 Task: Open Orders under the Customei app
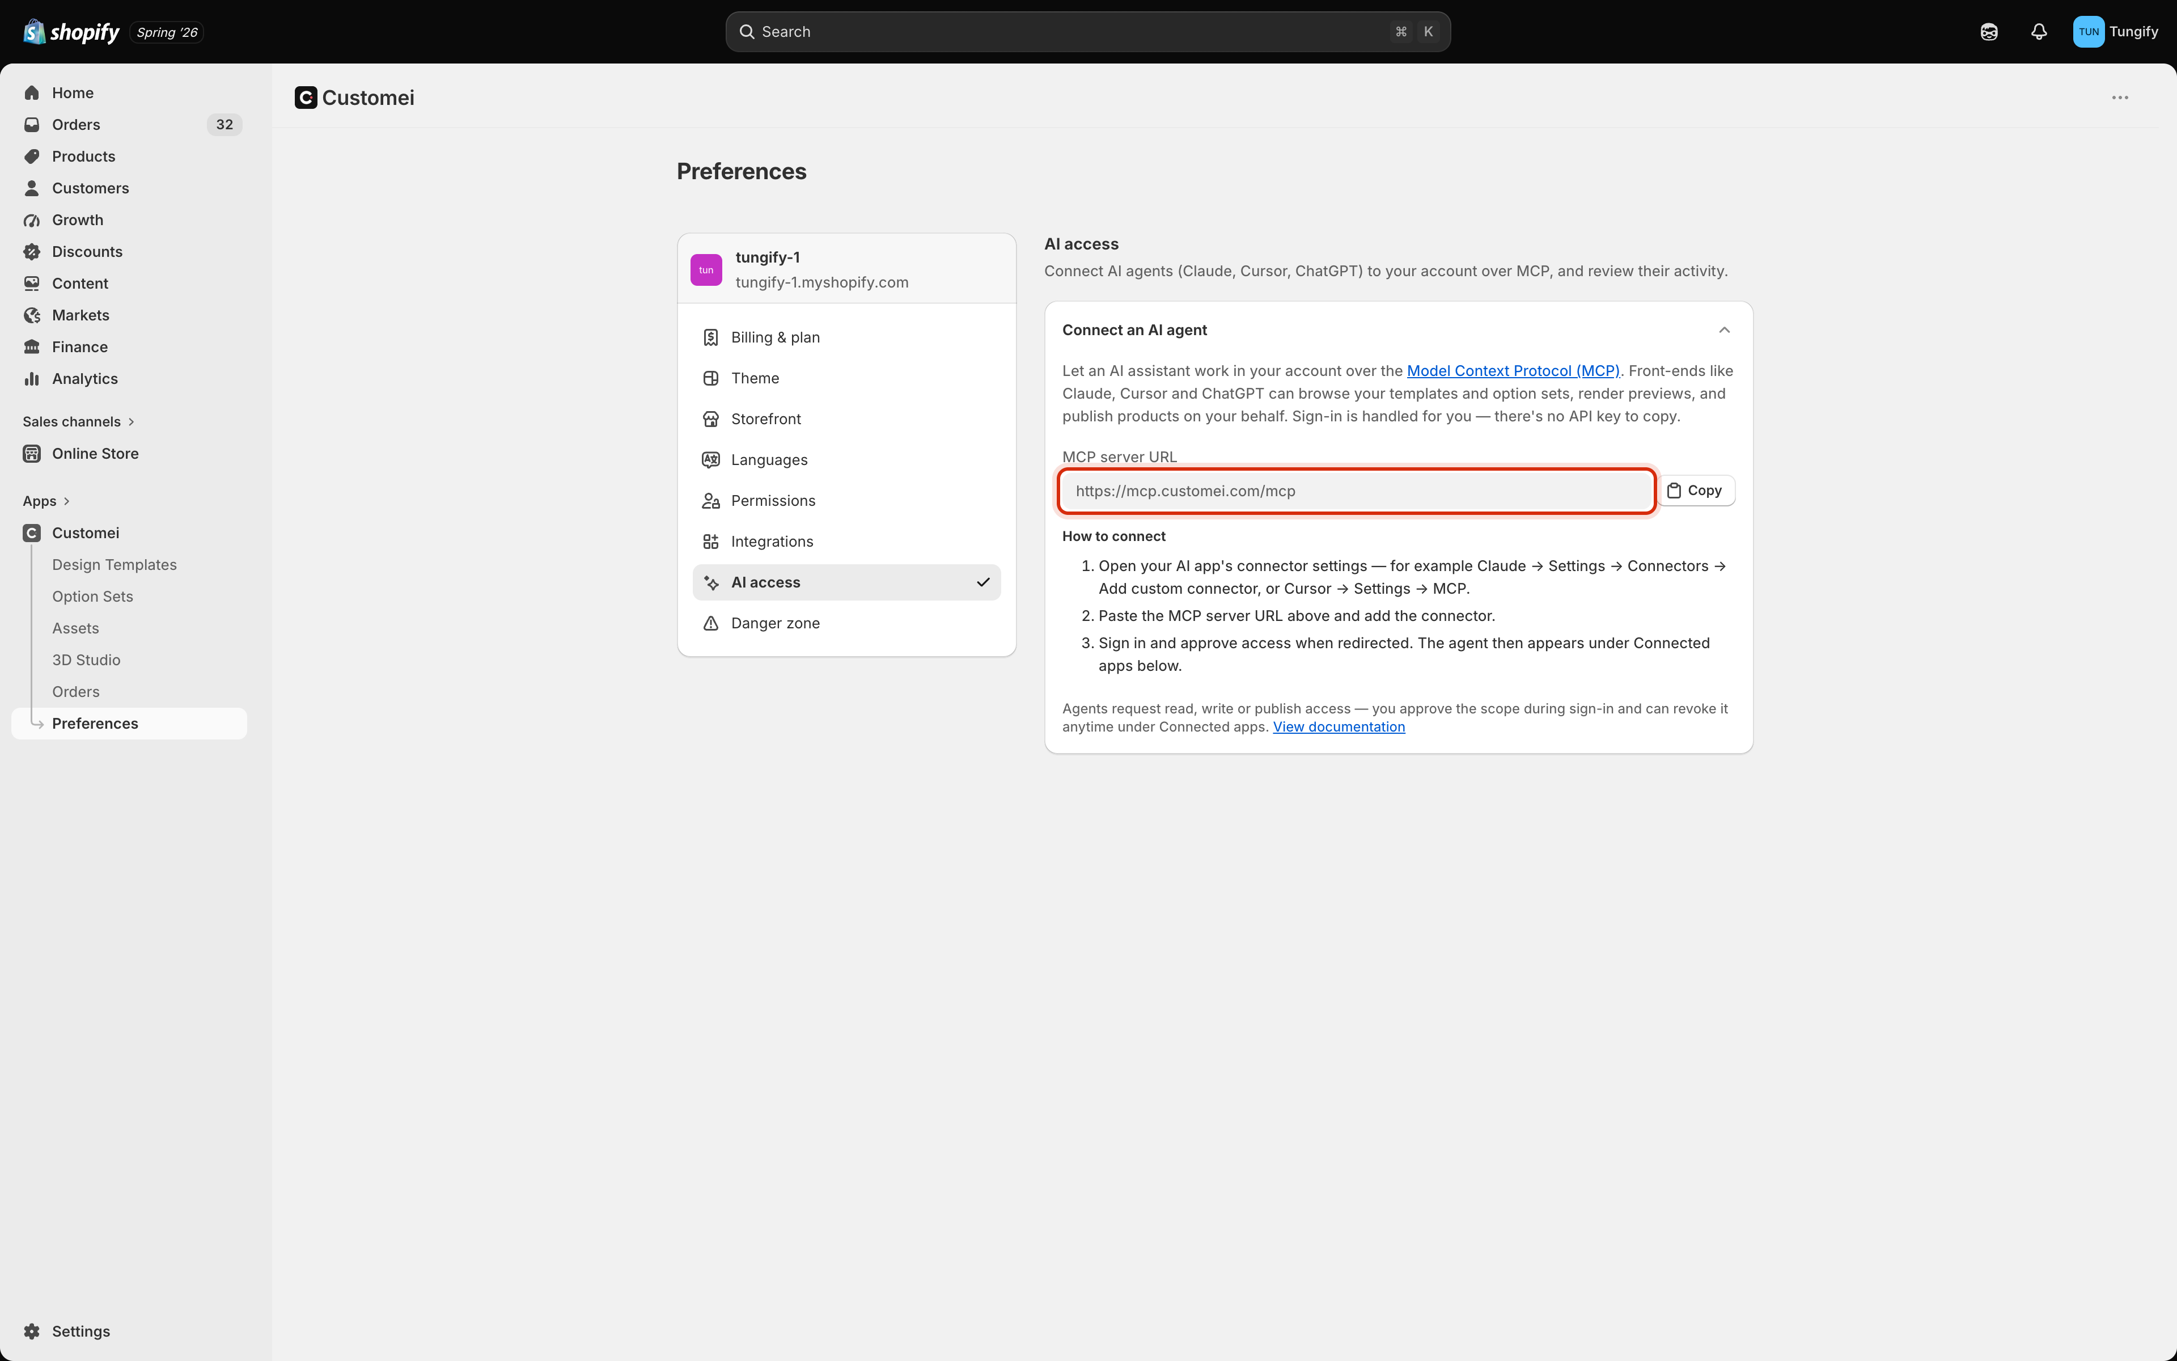coord(75,692)
